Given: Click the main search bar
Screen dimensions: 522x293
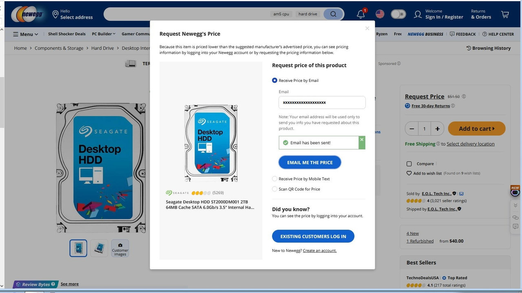Looking at the screenshot, I should [x=186, y=14].
